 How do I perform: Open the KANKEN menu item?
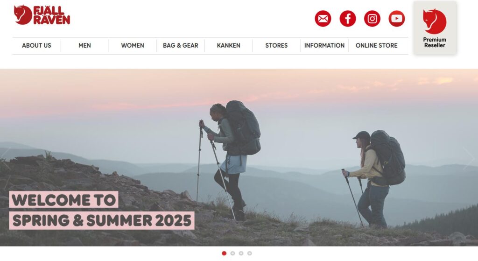(x=229, y=46)
